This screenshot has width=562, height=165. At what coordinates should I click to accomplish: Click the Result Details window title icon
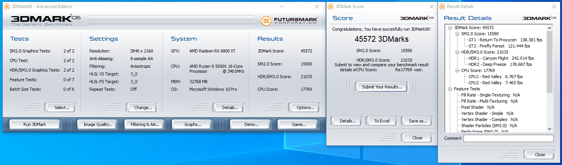point(442,7)
